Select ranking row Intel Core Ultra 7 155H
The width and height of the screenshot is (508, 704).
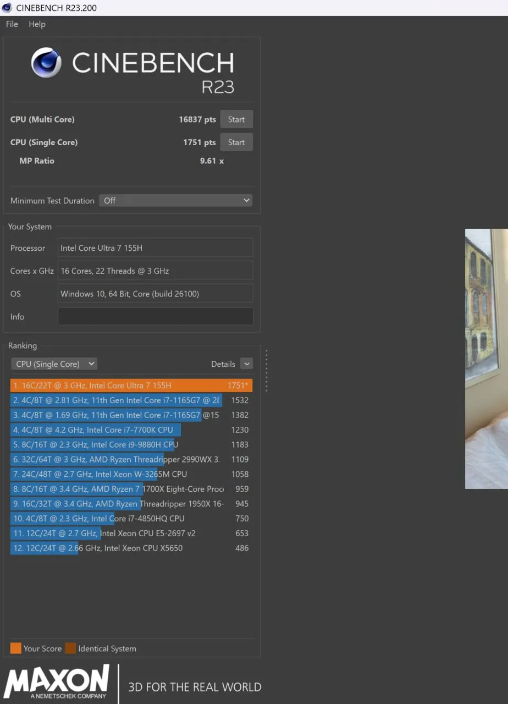[131, 386]
